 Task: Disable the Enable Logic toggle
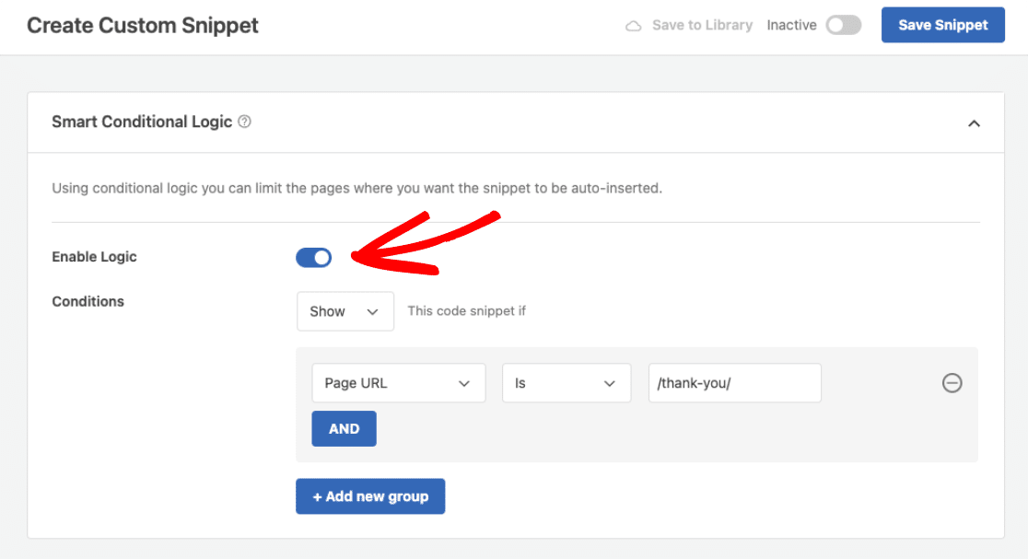(x=313, y=257)
